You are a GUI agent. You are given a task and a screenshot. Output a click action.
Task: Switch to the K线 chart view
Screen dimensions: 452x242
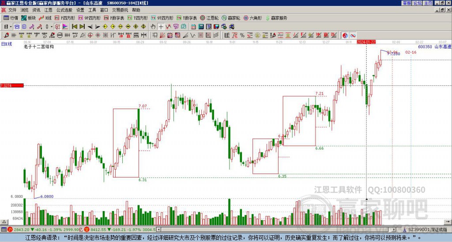coord(45,18)
